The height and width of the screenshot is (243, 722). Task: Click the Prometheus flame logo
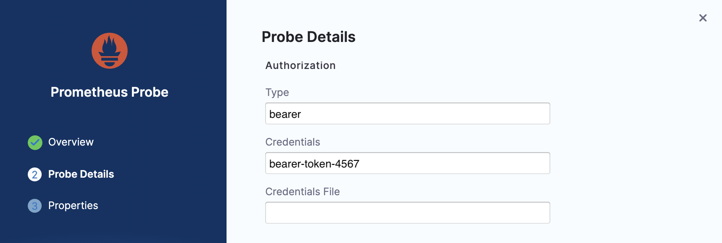(110, 51)
